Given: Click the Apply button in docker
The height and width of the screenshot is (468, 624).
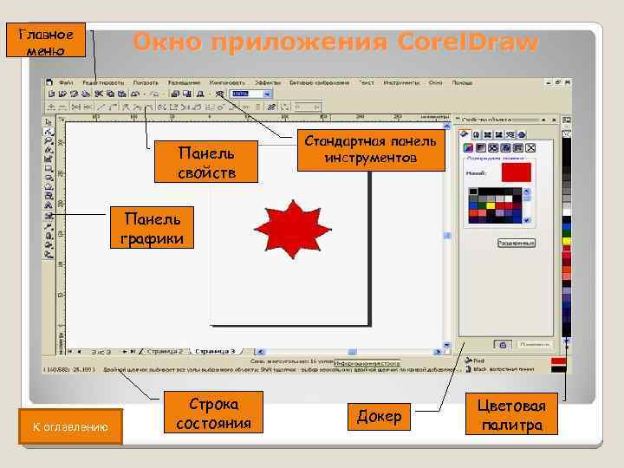Looking at the screenshot, I should pos(535,345).
